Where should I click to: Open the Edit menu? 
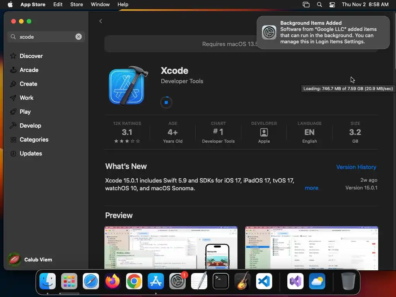tap(58, 4)
